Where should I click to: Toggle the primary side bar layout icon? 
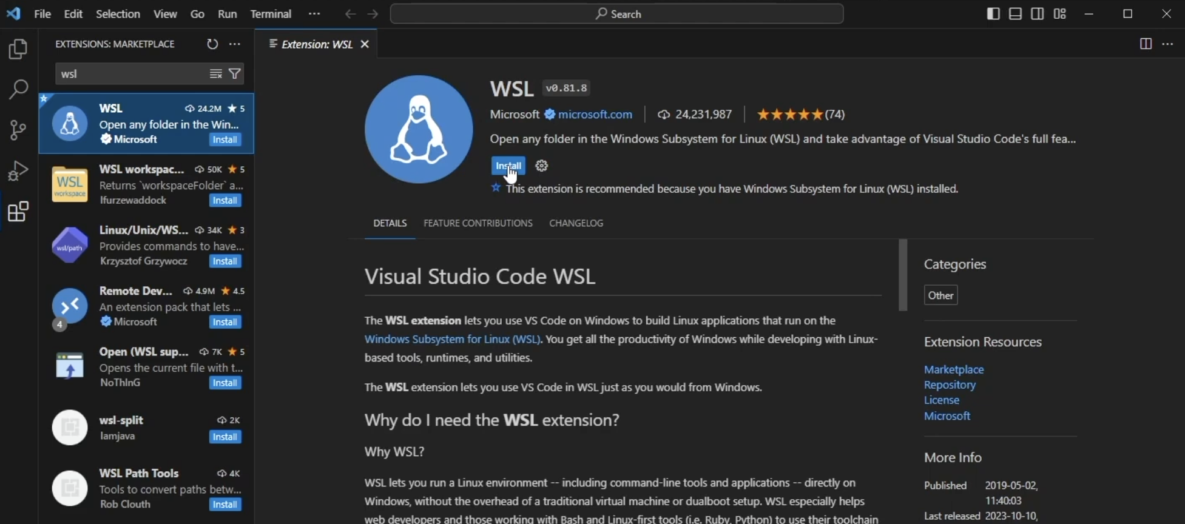(993, 13)
